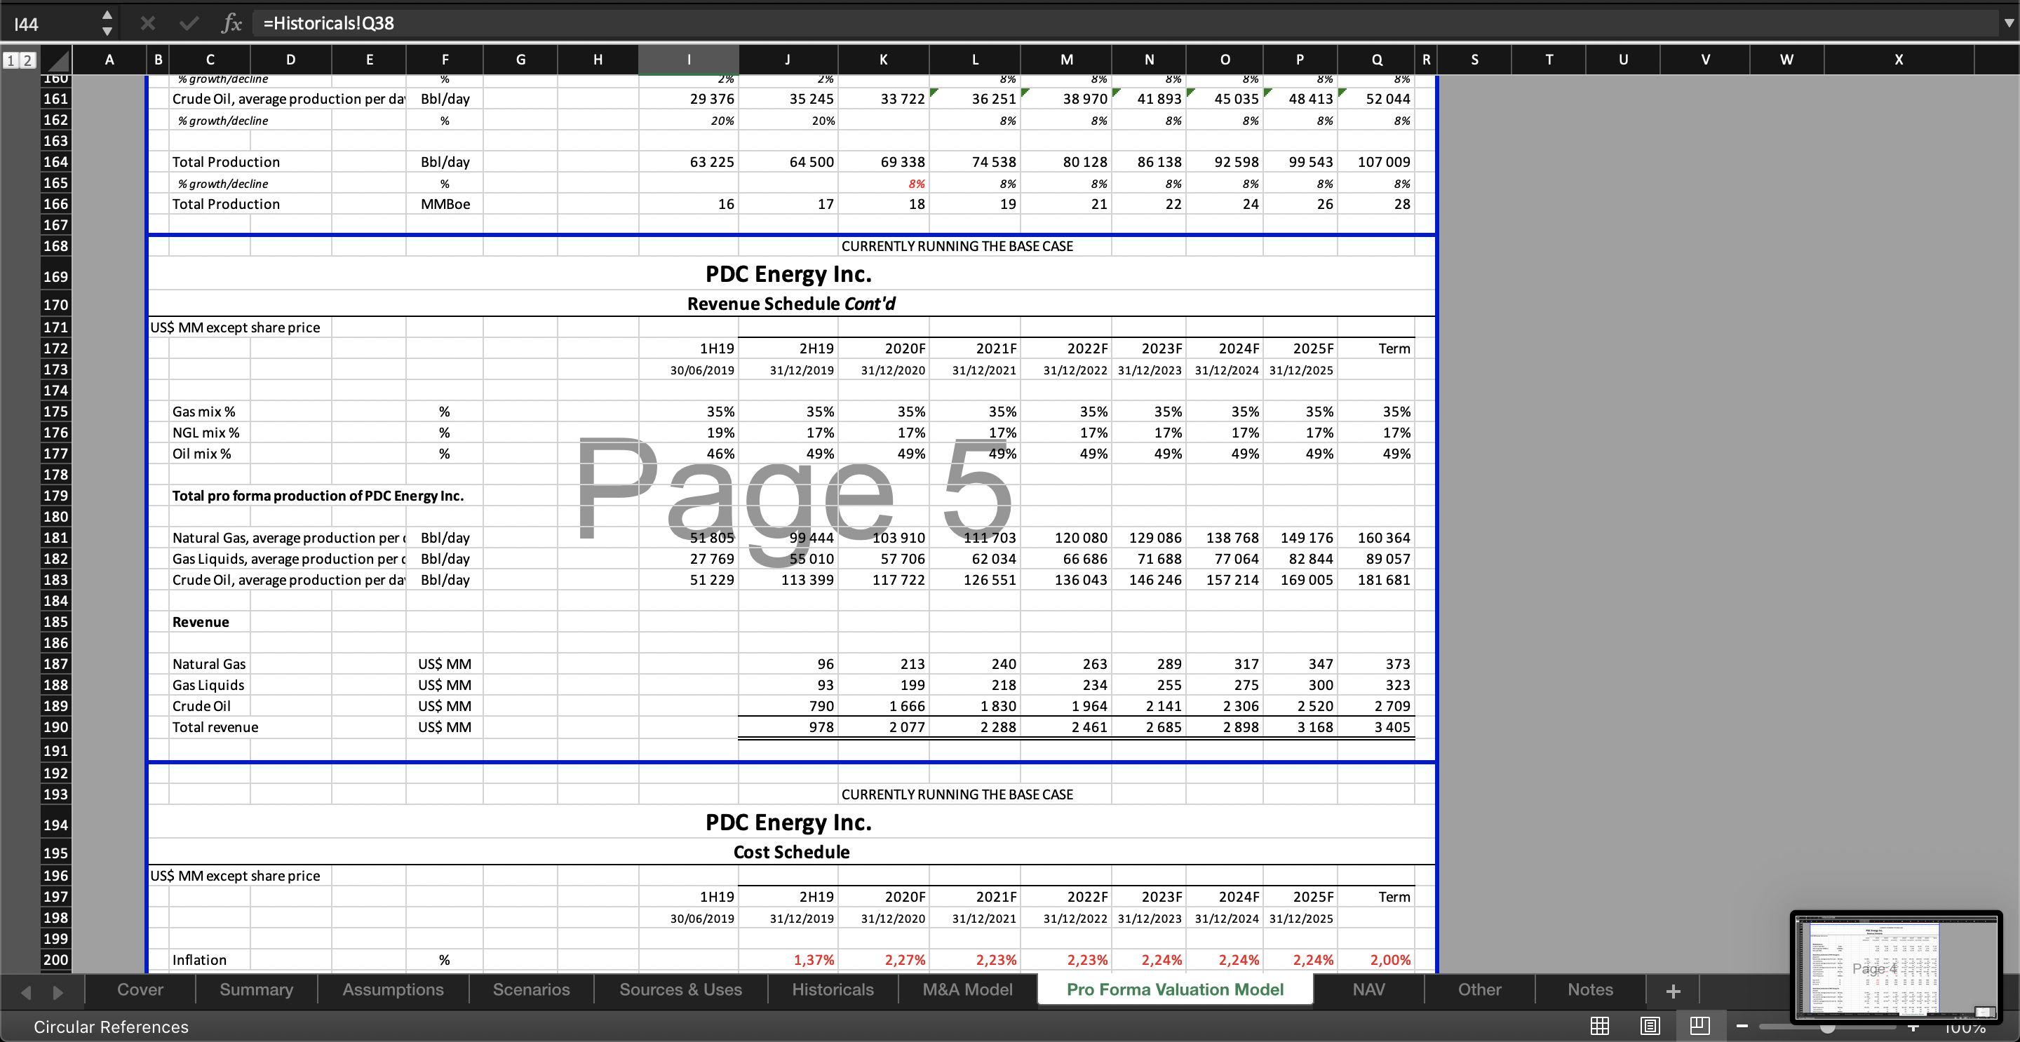Select column Q header
This screenshot has width=2020, height=1042.
coord(1377,60)
